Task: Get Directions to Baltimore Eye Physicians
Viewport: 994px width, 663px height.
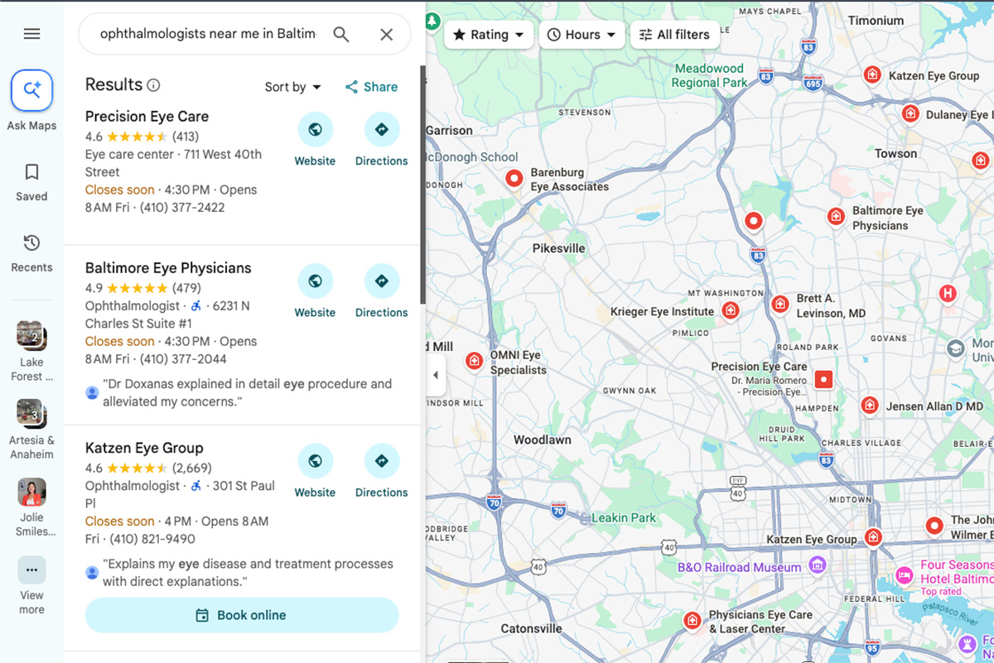Action: tap(382, 281)
